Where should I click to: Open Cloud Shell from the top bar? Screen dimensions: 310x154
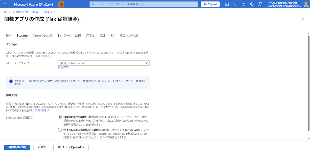227,4
